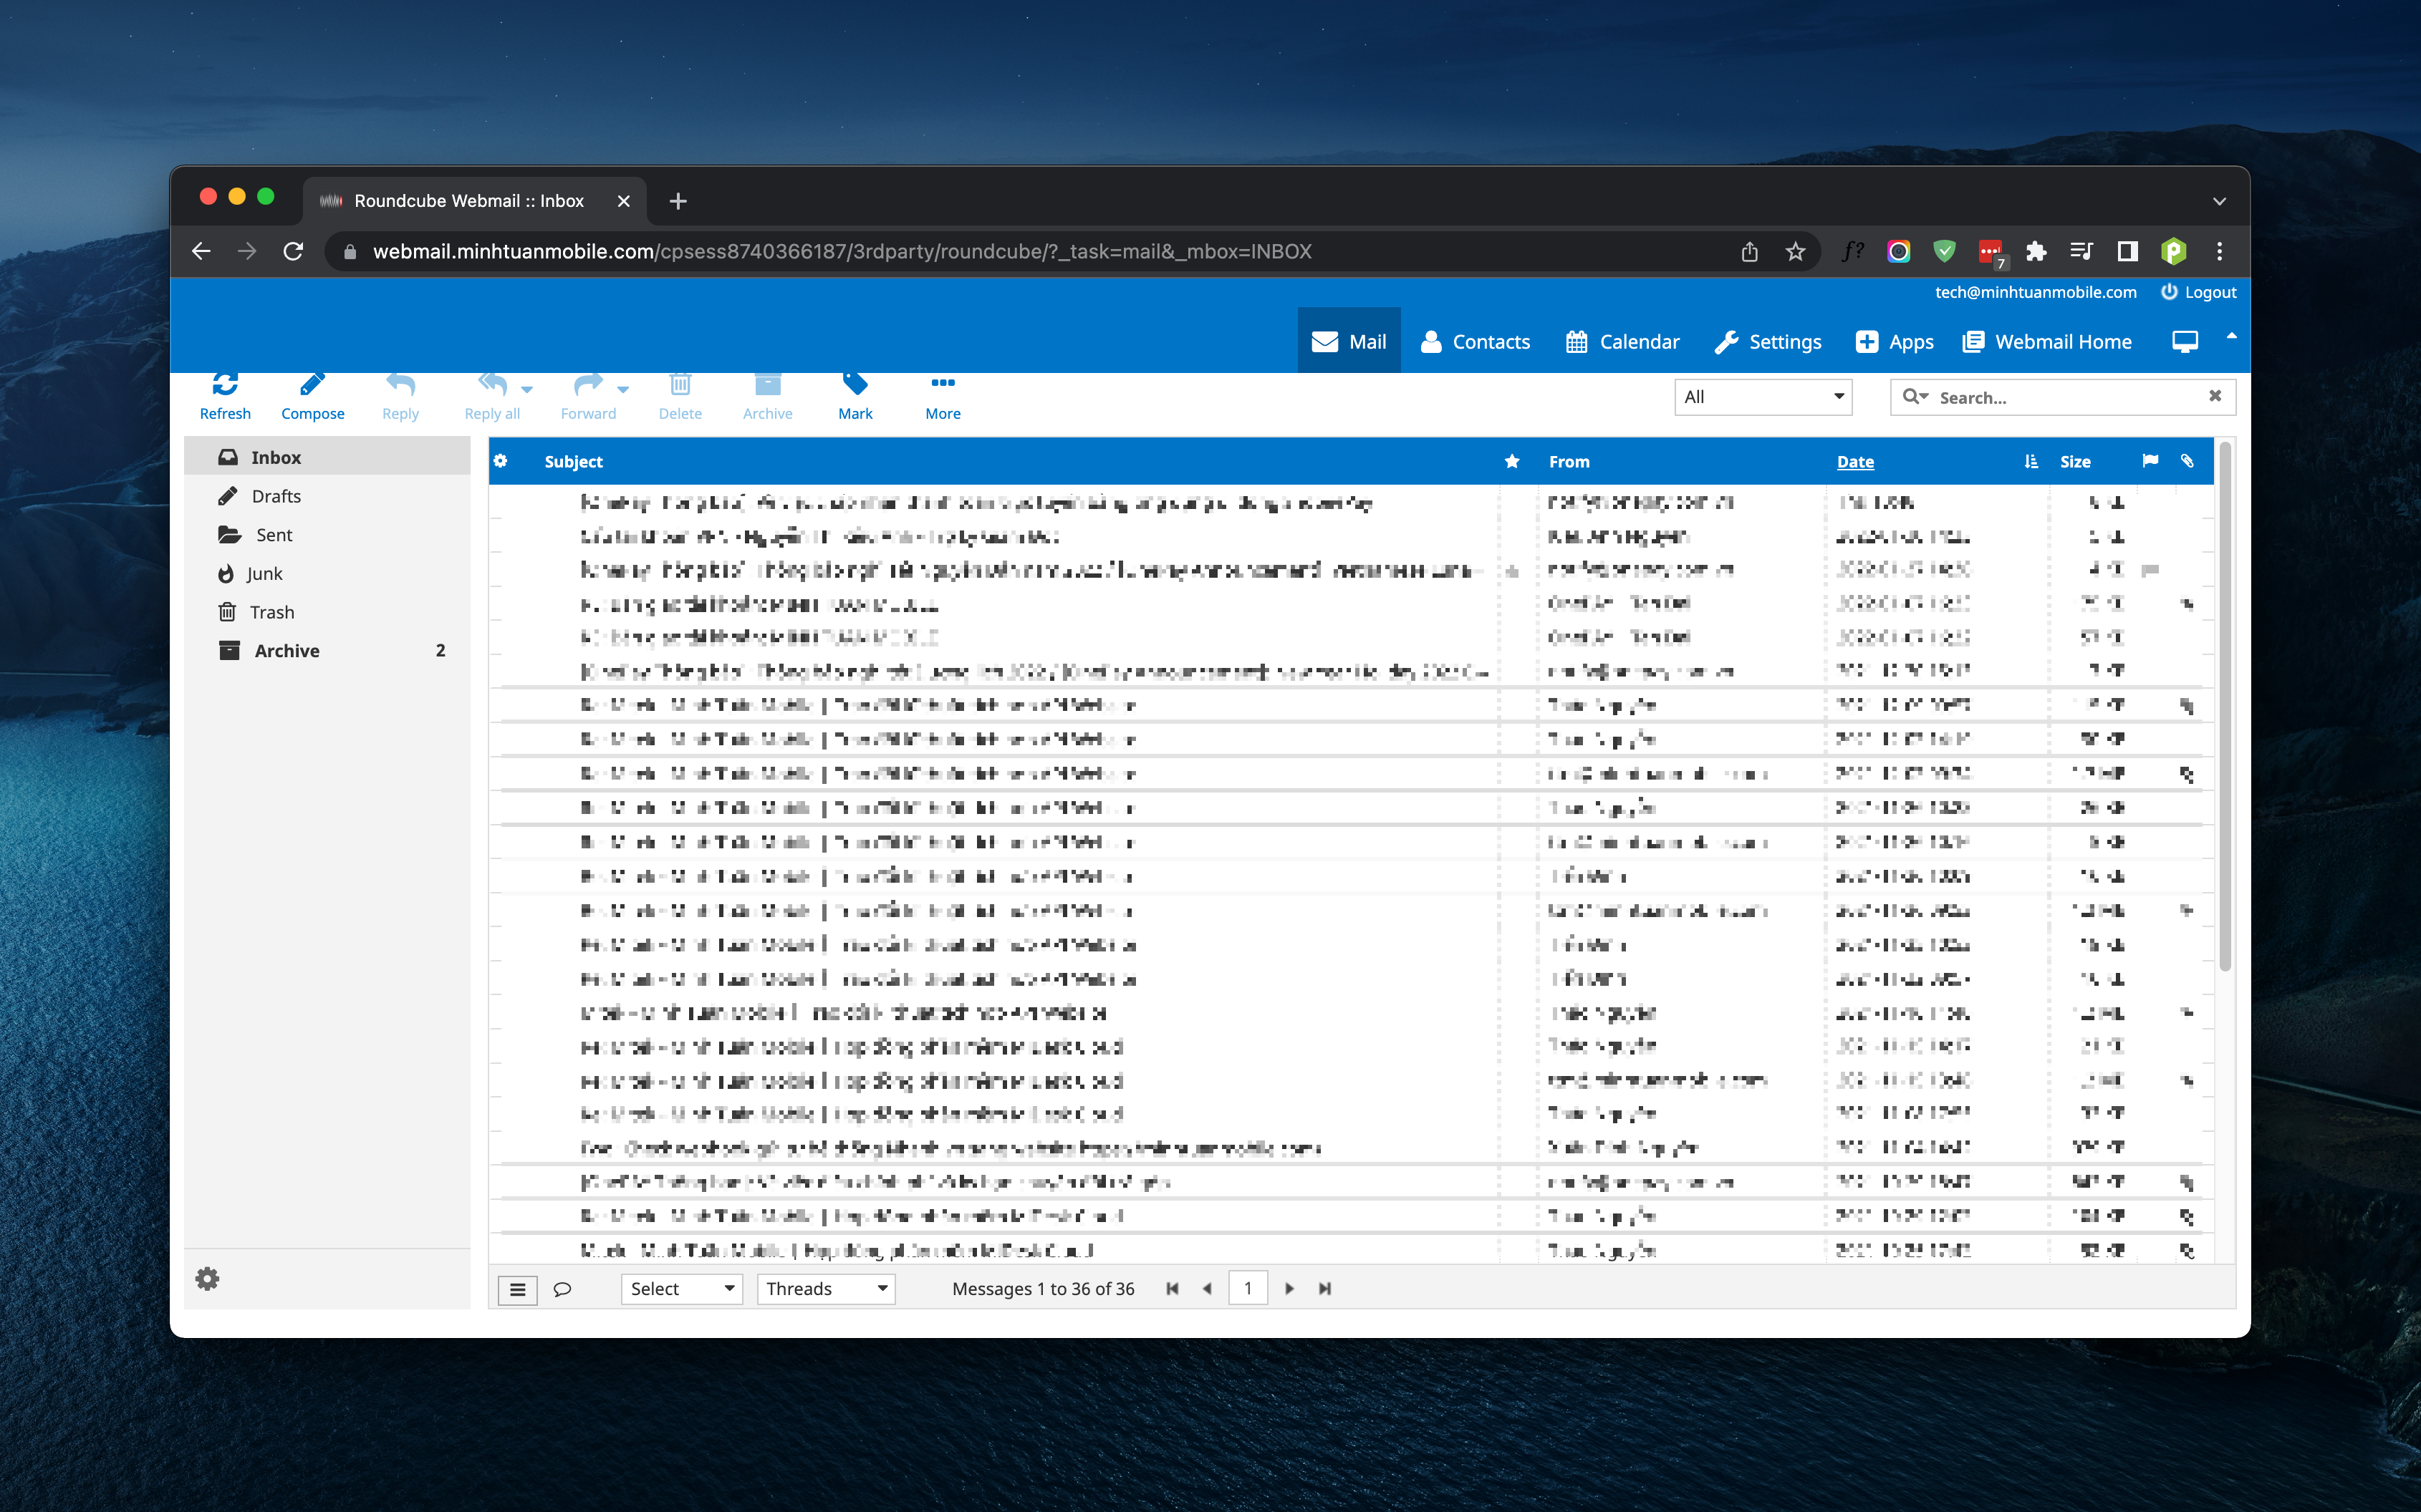The width and height of the screenshot is (2421, 1512).
Task: Sort messages by Date column
Action: [1854, 461]
